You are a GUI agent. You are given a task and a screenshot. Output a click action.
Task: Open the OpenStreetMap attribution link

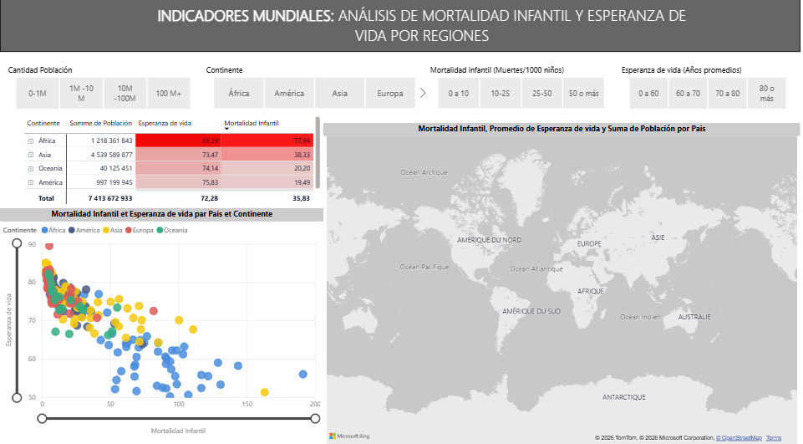tap(738, 437)
